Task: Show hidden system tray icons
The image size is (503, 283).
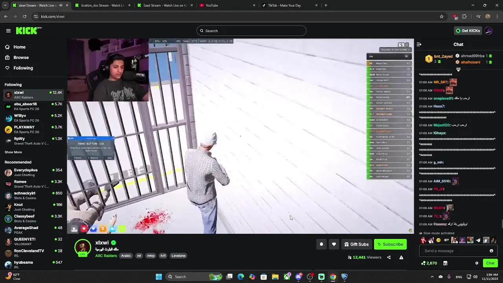Action: click(432, 277)
